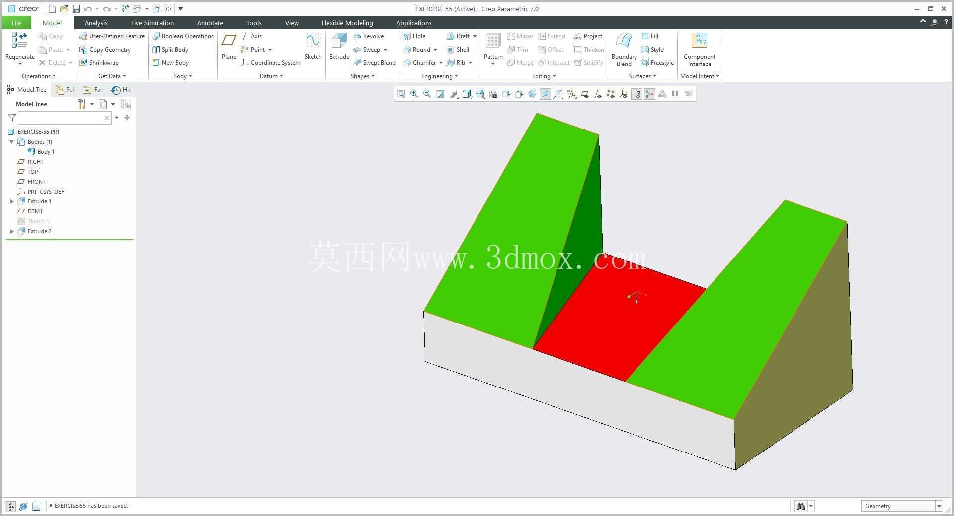Image resolution: width=954 pixels, height=516 pixels.
Task: Open the View ribbon tab
Action: pos(292,23)
